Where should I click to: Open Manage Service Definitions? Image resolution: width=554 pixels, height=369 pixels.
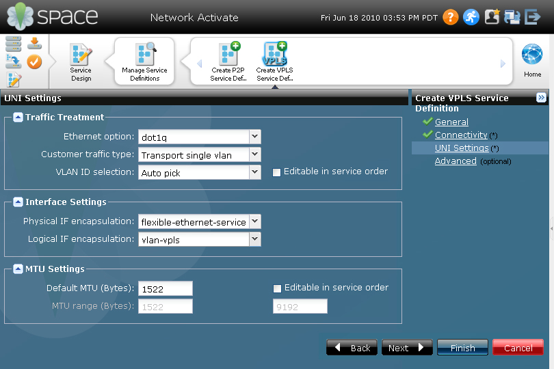tap(144, 61)
